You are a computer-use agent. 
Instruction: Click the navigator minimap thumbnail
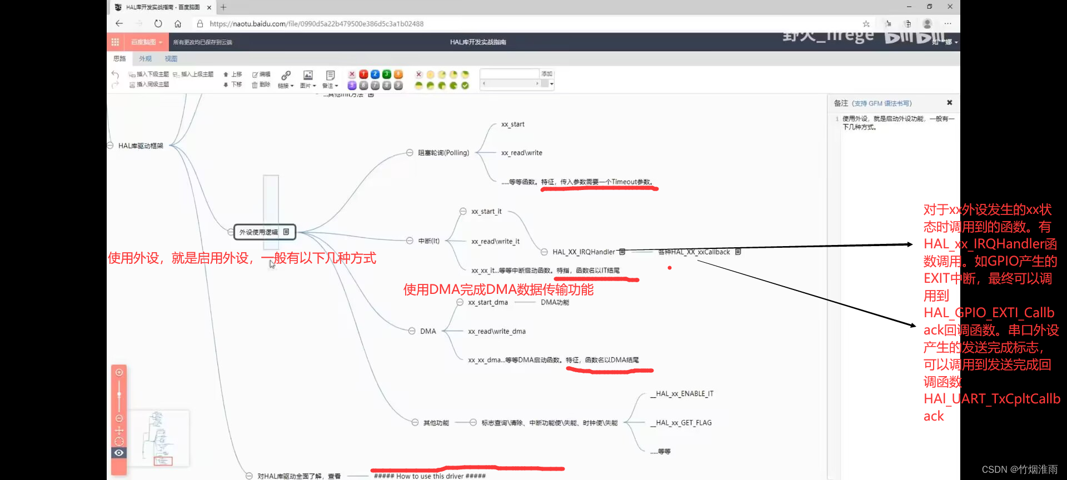coord(159,438)
